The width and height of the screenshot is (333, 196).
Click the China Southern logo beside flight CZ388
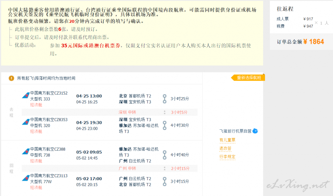point(26,151)
